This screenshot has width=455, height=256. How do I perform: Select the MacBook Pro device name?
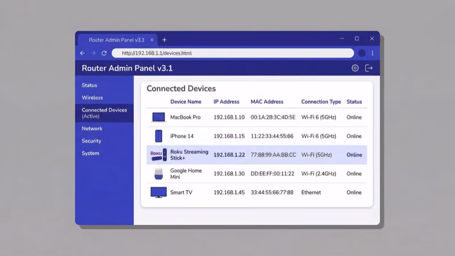185,117
